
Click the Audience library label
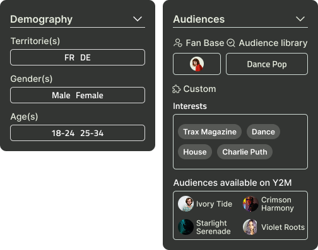(x=273, y=43)
